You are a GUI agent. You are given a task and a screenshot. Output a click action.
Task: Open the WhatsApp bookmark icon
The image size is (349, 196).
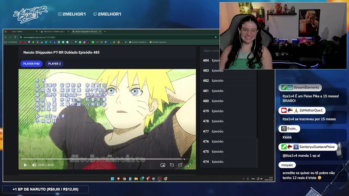tap(80, 42)
